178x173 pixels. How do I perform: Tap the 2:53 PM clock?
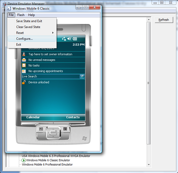pyautogui.click(x=78, y=45)
